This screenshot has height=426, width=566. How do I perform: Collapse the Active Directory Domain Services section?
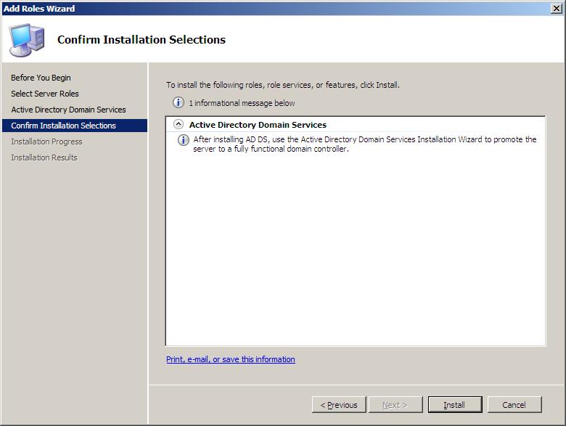(x=179, y=124)
